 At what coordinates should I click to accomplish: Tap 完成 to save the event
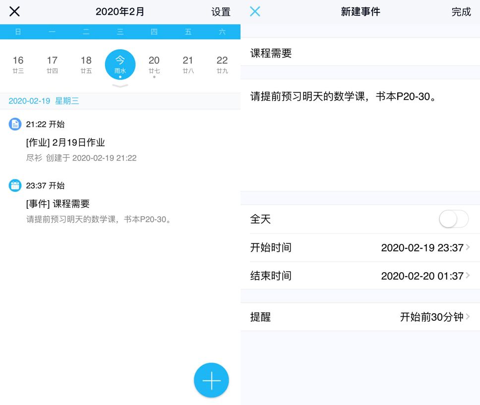(461, 12)
